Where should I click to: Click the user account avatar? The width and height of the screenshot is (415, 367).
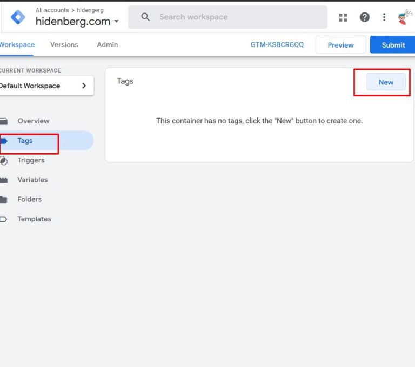[x=405, y=17]
